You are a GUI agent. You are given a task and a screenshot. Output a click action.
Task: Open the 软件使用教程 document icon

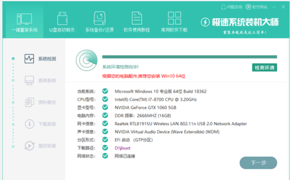pyautogui.click(x=137, y=18)
